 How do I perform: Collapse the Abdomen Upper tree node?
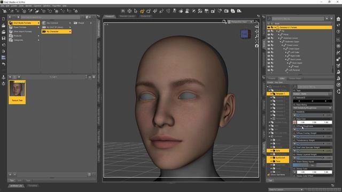coord(280,42)
